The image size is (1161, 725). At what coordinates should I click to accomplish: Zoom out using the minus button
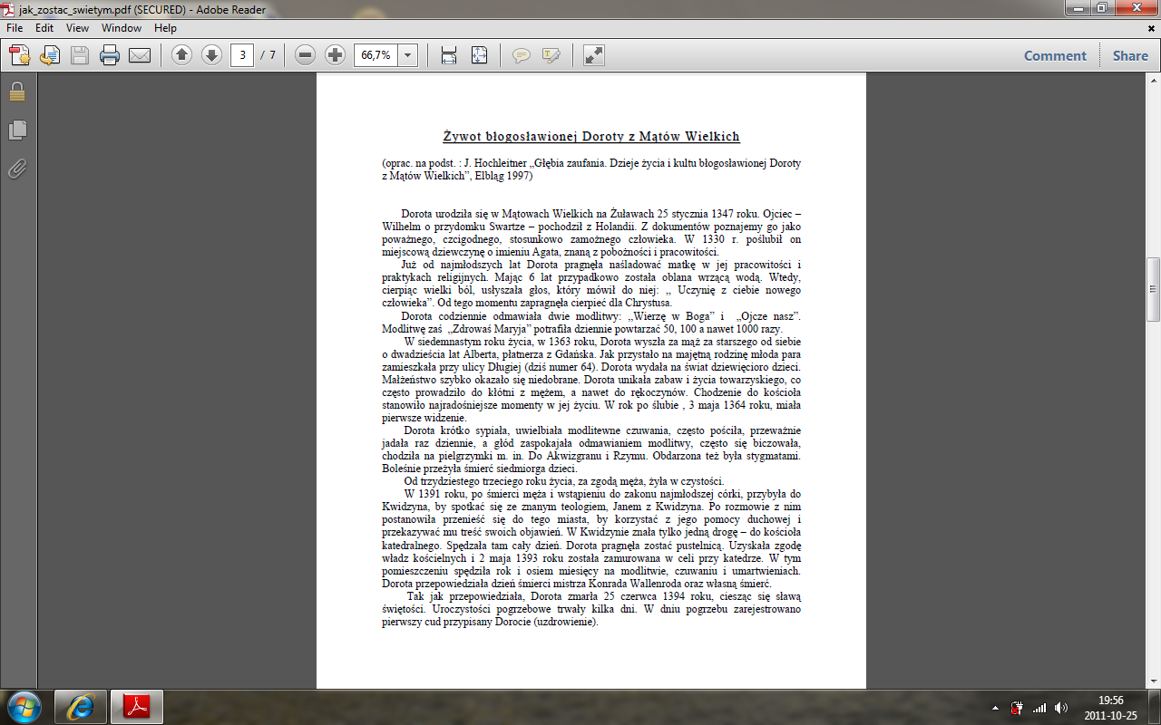point(306,55)
